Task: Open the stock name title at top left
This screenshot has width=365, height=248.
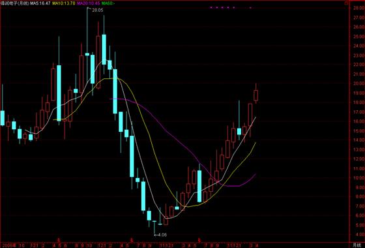Action: (15, 3)
